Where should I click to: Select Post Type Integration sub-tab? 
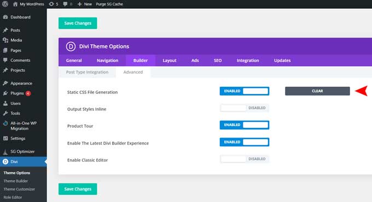click(x=87, y=72)
